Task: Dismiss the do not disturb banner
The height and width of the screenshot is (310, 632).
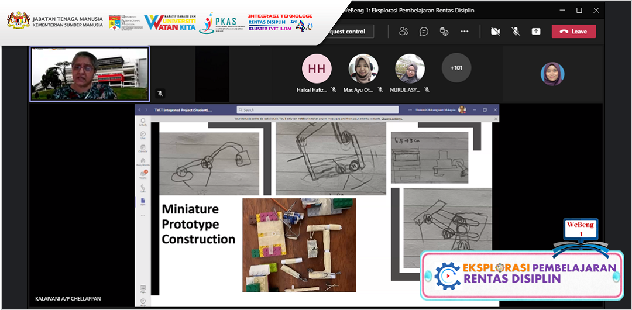Action: pos(496,119)
